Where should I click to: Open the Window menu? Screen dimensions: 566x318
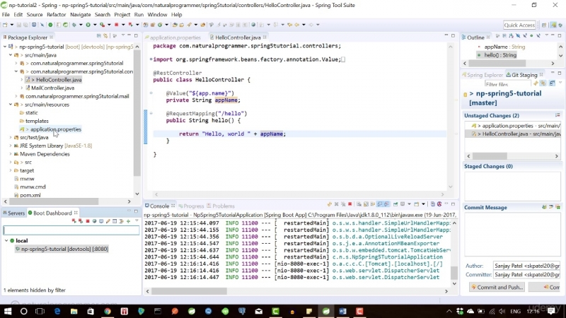tap(157, 15)
